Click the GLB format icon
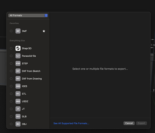155x133 pixels. click(x=18, y=117)
